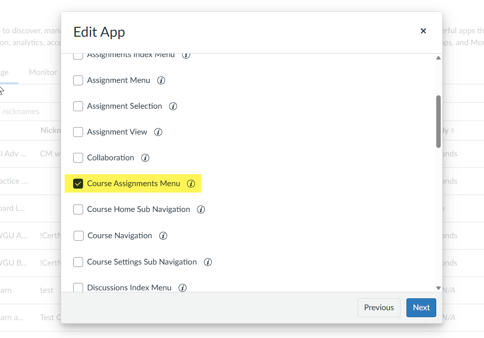Switch to the Monitor tab
This screenshot has width=484, height=338.
click(43, 72)
